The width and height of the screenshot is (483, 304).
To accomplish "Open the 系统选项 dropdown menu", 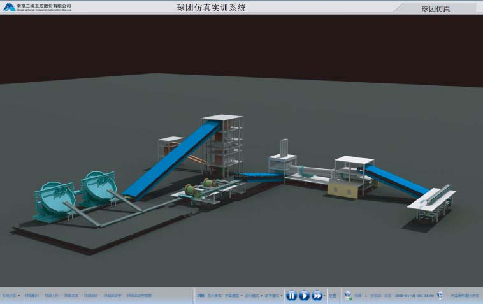I will pos(11,296).
